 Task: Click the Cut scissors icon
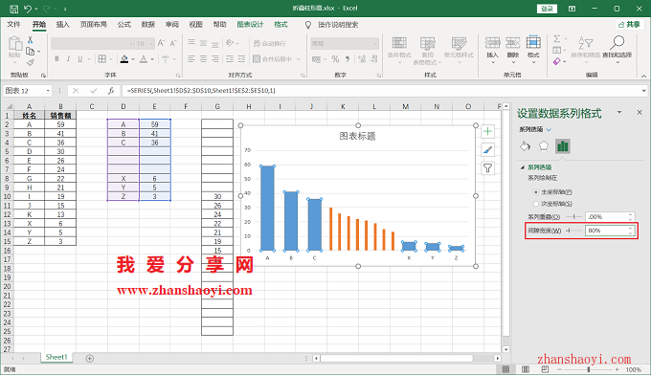tap(30, 40)
